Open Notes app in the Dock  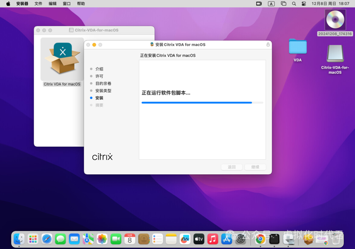coord(171,239)
